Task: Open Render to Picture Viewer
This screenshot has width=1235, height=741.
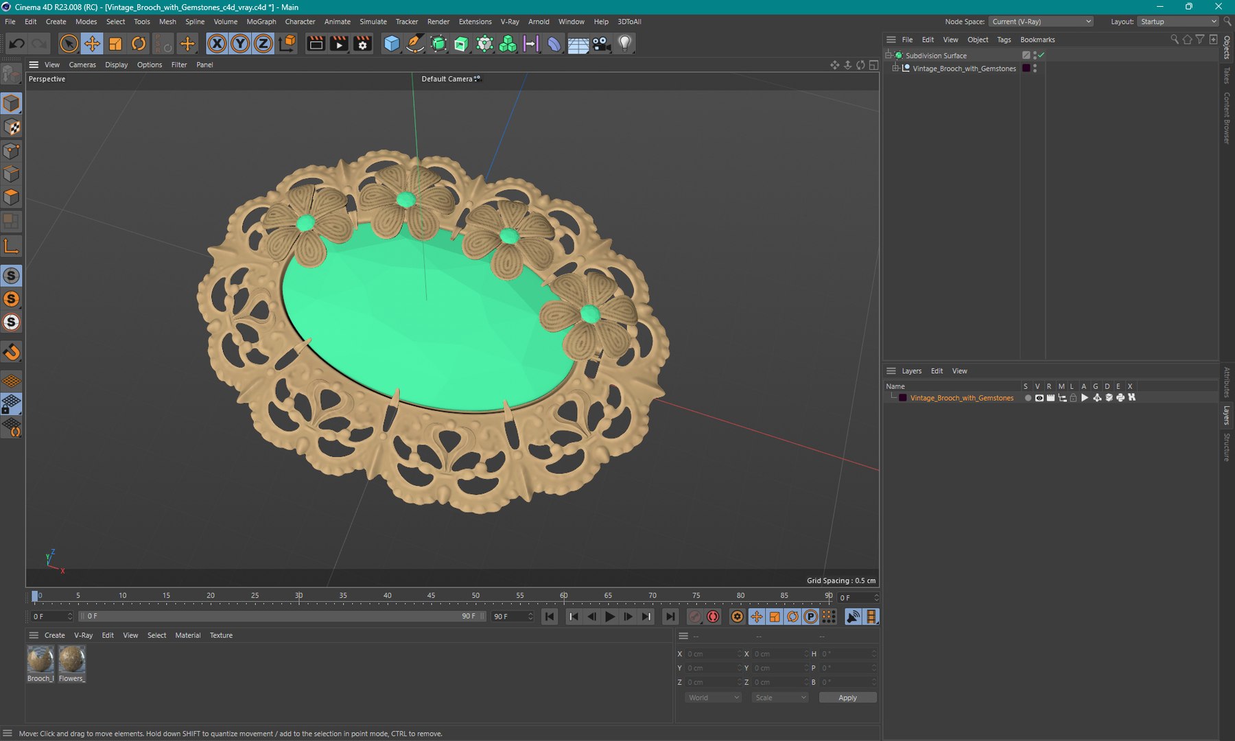Action: tap(339, 44)
